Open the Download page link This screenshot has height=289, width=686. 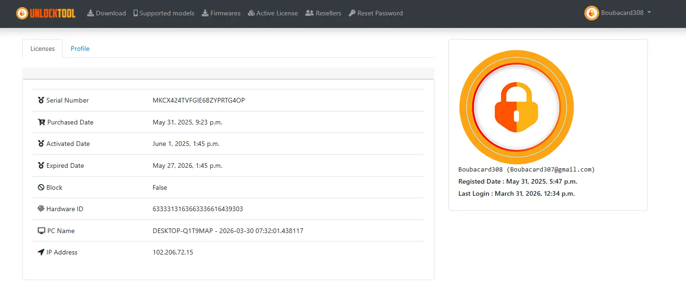click(106, 13)
